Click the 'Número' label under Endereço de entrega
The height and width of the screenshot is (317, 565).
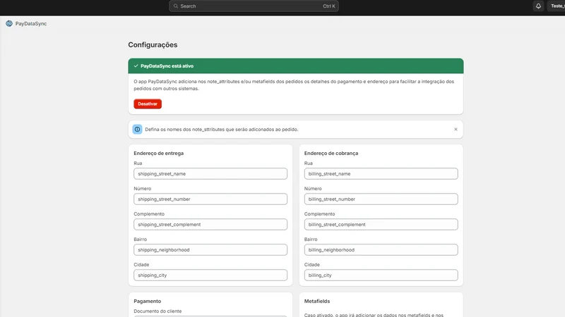[x=143, y=189]
